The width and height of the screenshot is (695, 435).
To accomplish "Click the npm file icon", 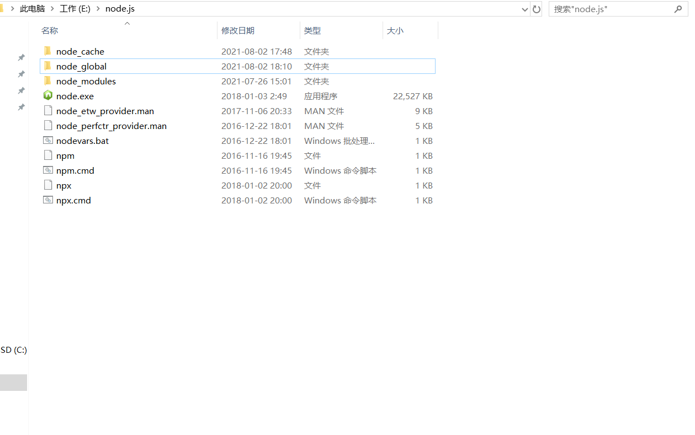I will coord(47,155).
